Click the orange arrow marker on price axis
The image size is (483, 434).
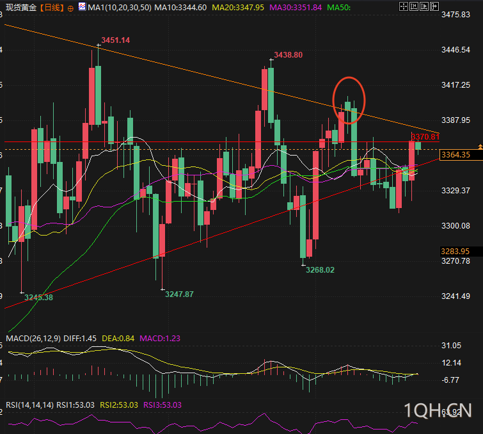[x=480, y=147]
